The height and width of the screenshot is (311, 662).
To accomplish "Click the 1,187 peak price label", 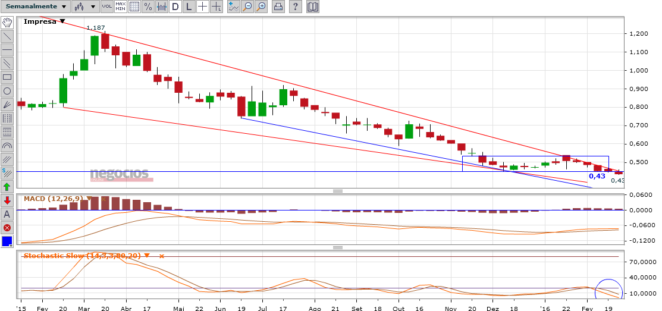I will pos(95,28).
